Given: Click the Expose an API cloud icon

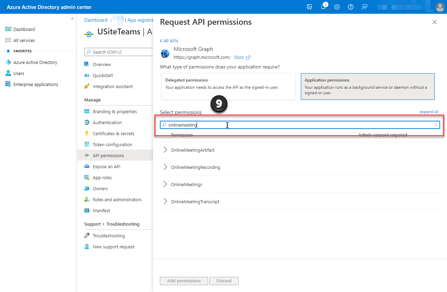Looking at the screenshot, I should (87, 166).
